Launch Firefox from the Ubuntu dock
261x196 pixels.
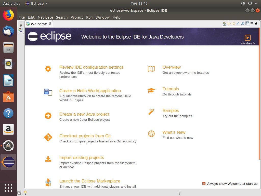coord(8,15)
